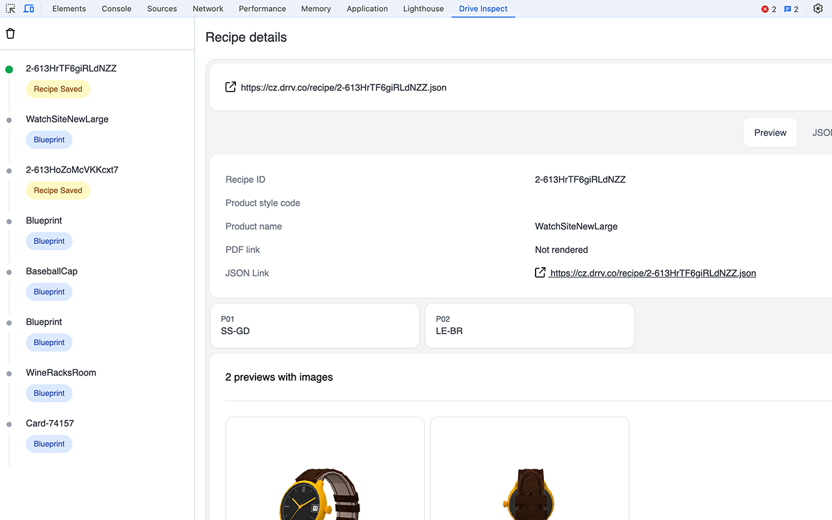Click external link icon on JSON Link row
Viewport: 832px width, 520px height.
pyautogui.click(x=540, y=272)
